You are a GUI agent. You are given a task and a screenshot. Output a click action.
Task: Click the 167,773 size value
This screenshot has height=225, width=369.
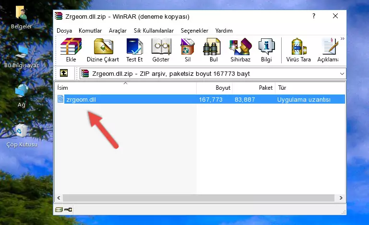coord(211,100)
